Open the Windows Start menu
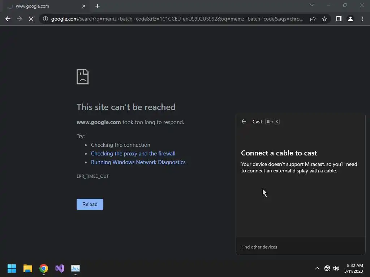The width and height of the screenshot is (370, 277). 12,268
